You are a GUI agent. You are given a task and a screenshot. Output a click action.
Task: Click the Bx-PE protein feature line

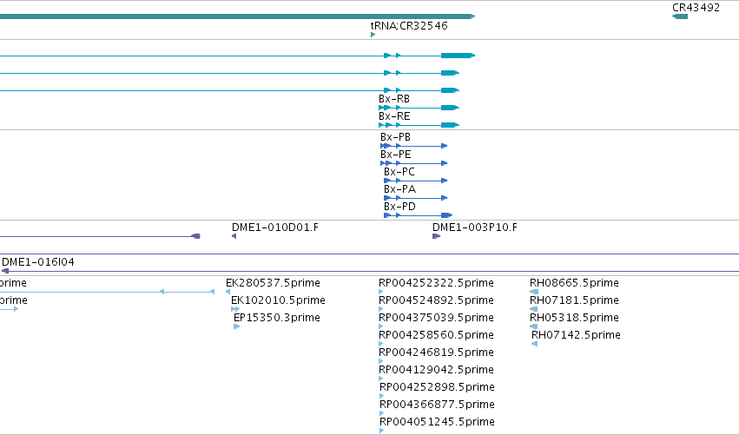[414, 163]
